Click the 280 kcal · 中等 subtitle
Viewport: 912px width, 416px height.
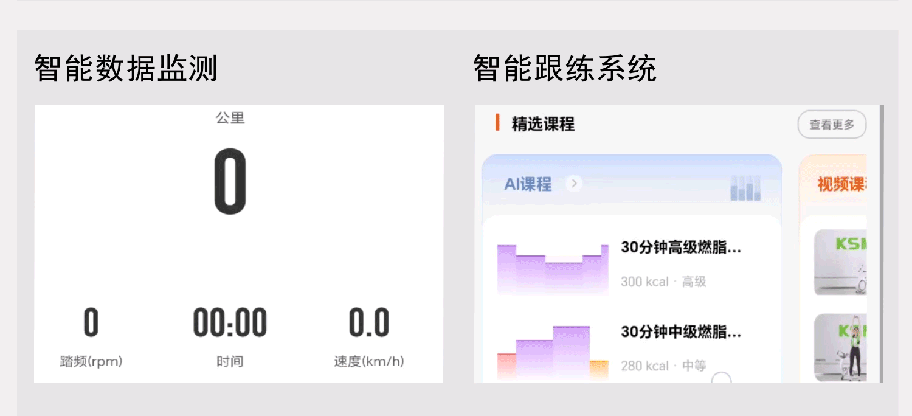click(663, 366)
